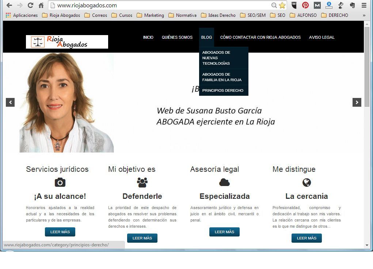Click LEER MÁS under Especializada
The height and width of the screenshot is (269, 373).
pos(224,232)
